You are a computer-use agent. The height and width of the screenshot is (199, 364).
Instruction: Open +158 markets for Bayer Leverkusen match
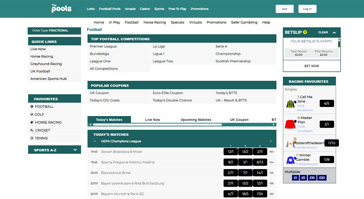tap(271, 183)
